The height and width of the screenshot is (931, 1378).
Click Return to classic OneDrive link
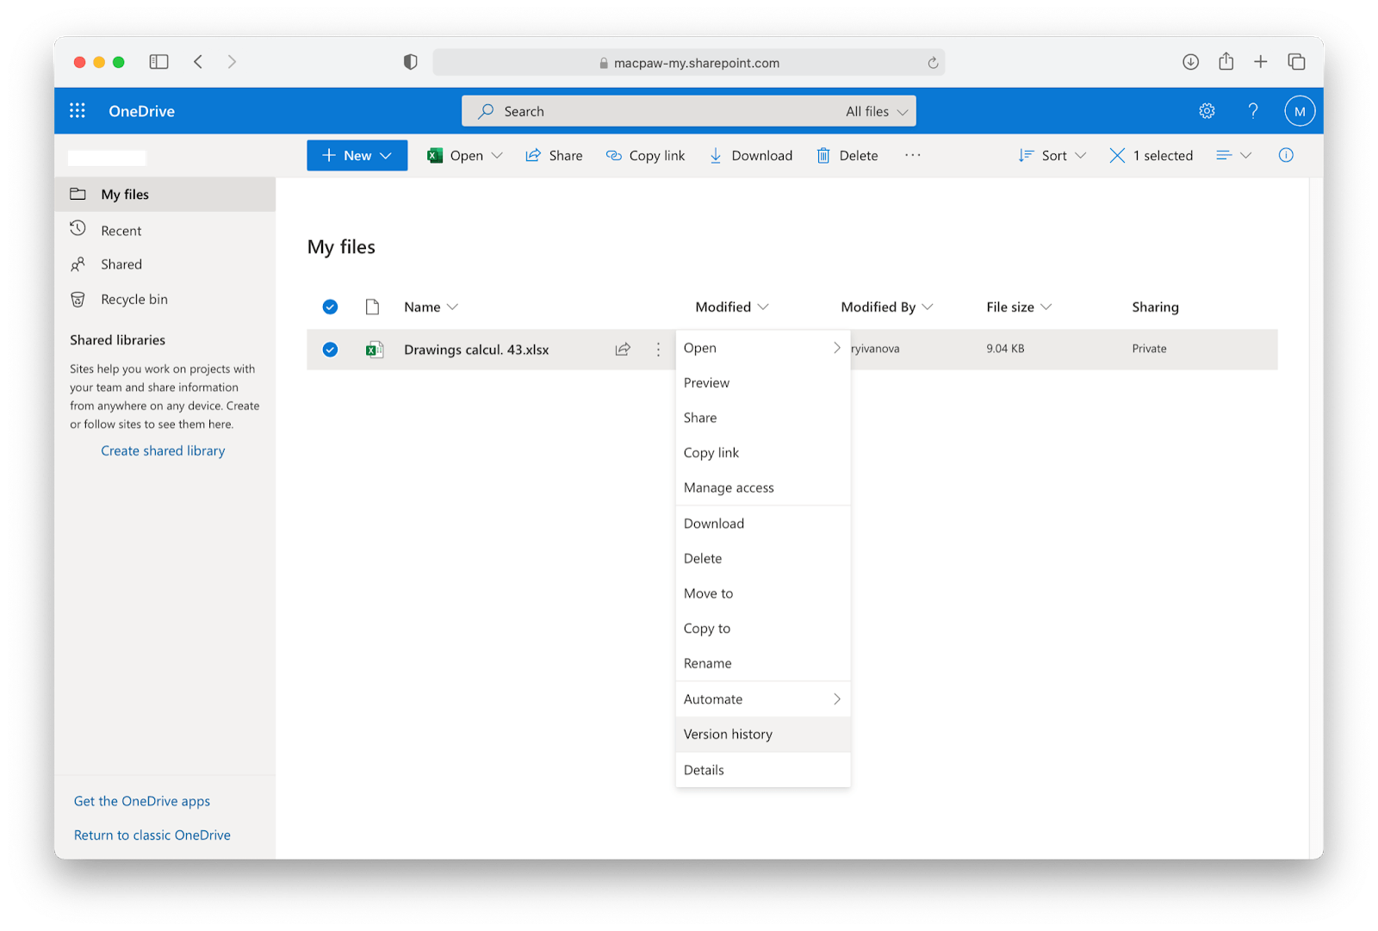152,835
